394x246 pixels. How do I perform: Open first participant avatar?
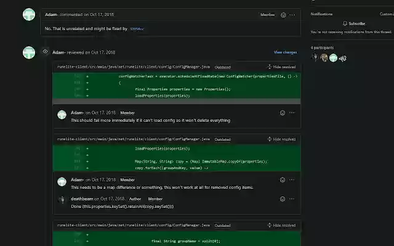tap(315, 57)
